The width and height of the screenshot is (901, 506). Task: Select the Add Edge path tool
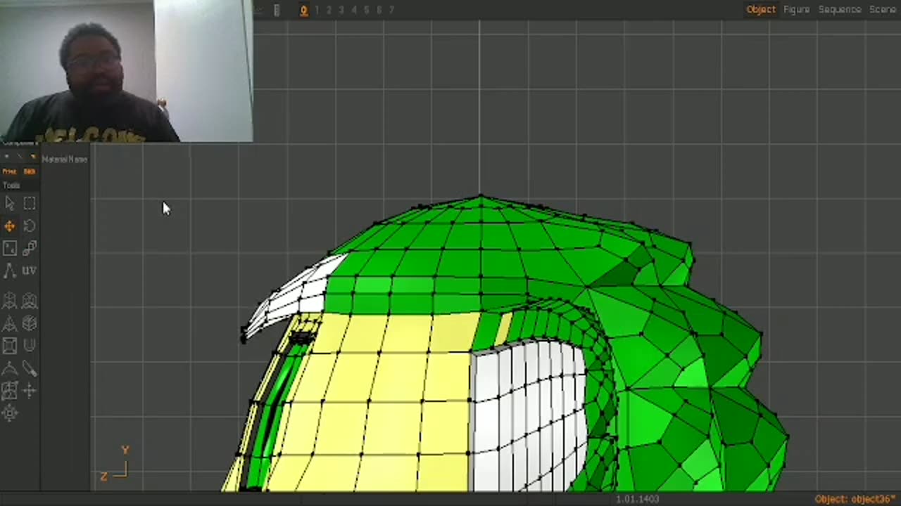pos(9,271)
